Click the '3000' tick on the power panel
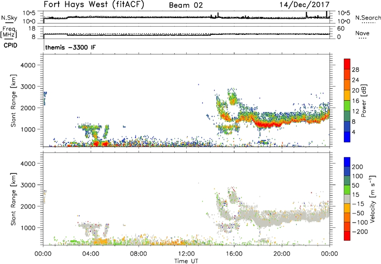Image resolution: width=381 pixels, height=264 pixels. [x=28, y=87]
